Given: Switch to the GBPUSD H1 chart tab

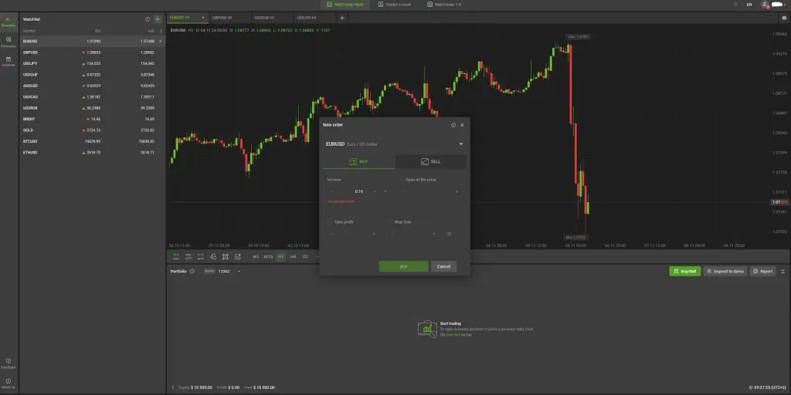Looking at the screenshot, I should pyautogui.click(x=222, y=18).
